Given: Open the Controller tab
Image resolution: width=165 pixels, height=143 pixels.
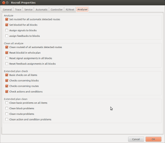Looking at the screenshot, I should [x=57, y=10].
